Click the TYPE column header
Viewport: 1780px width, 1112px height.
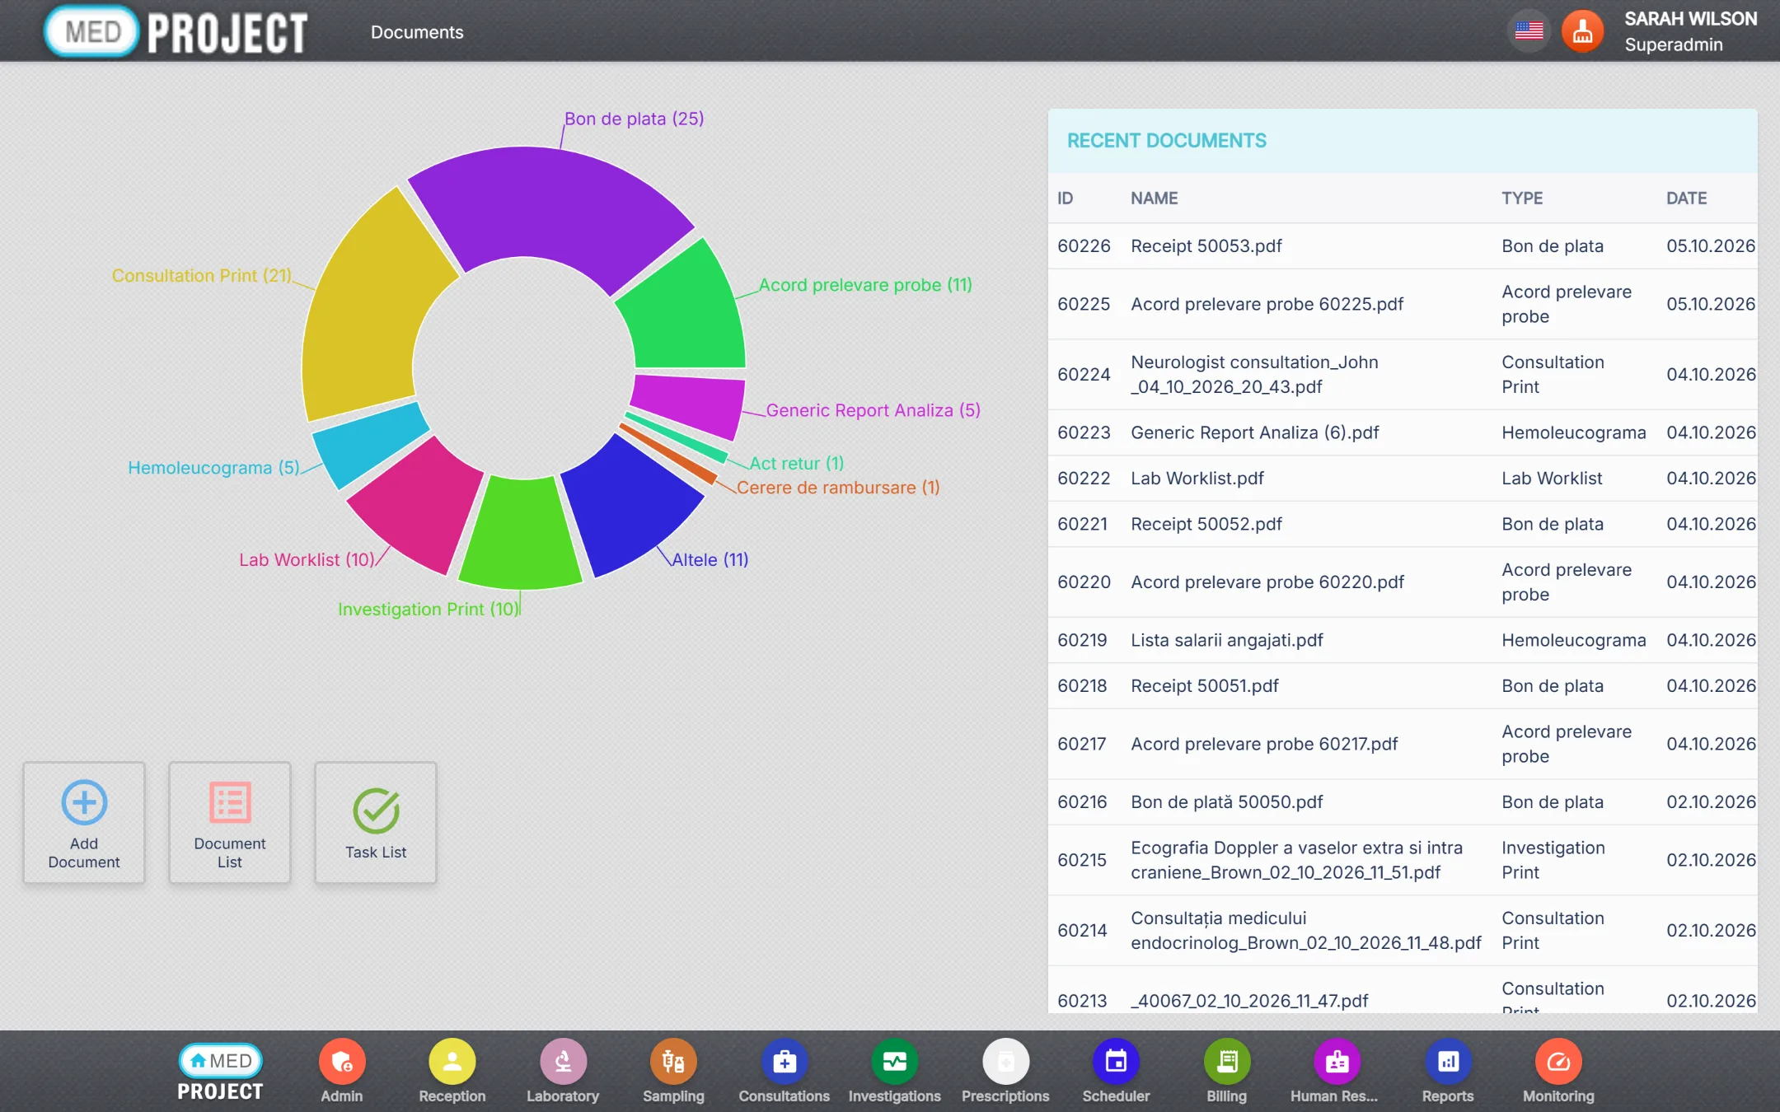click(x=1522, y=198)
